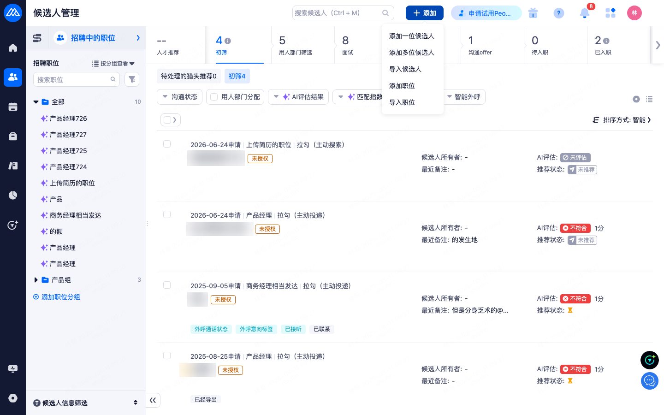Open the 上传简历的职位 tree item

[72, 183]
